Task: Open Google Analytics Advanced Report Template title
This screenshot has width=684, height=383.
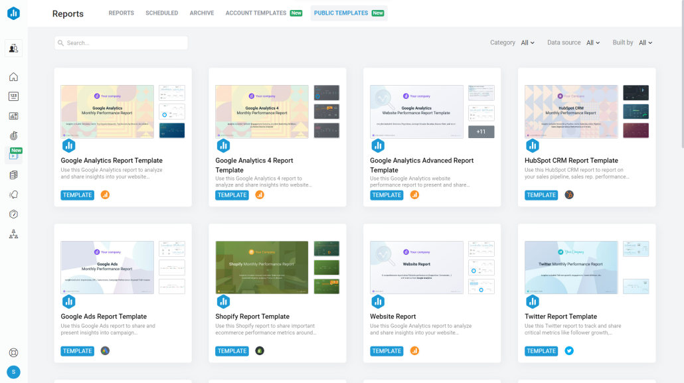Action: (422, 165)
